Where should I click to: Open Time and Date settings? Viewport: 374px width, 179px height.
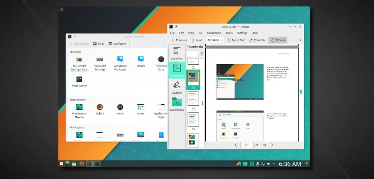point(161,64)
